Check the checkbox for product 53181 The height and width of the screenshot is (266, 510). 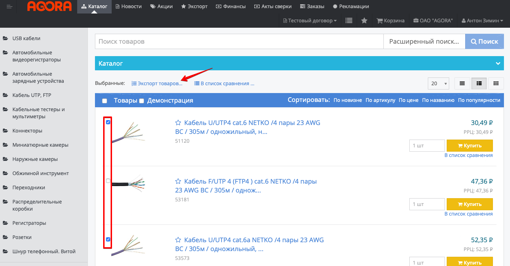[x=108, y=181]
